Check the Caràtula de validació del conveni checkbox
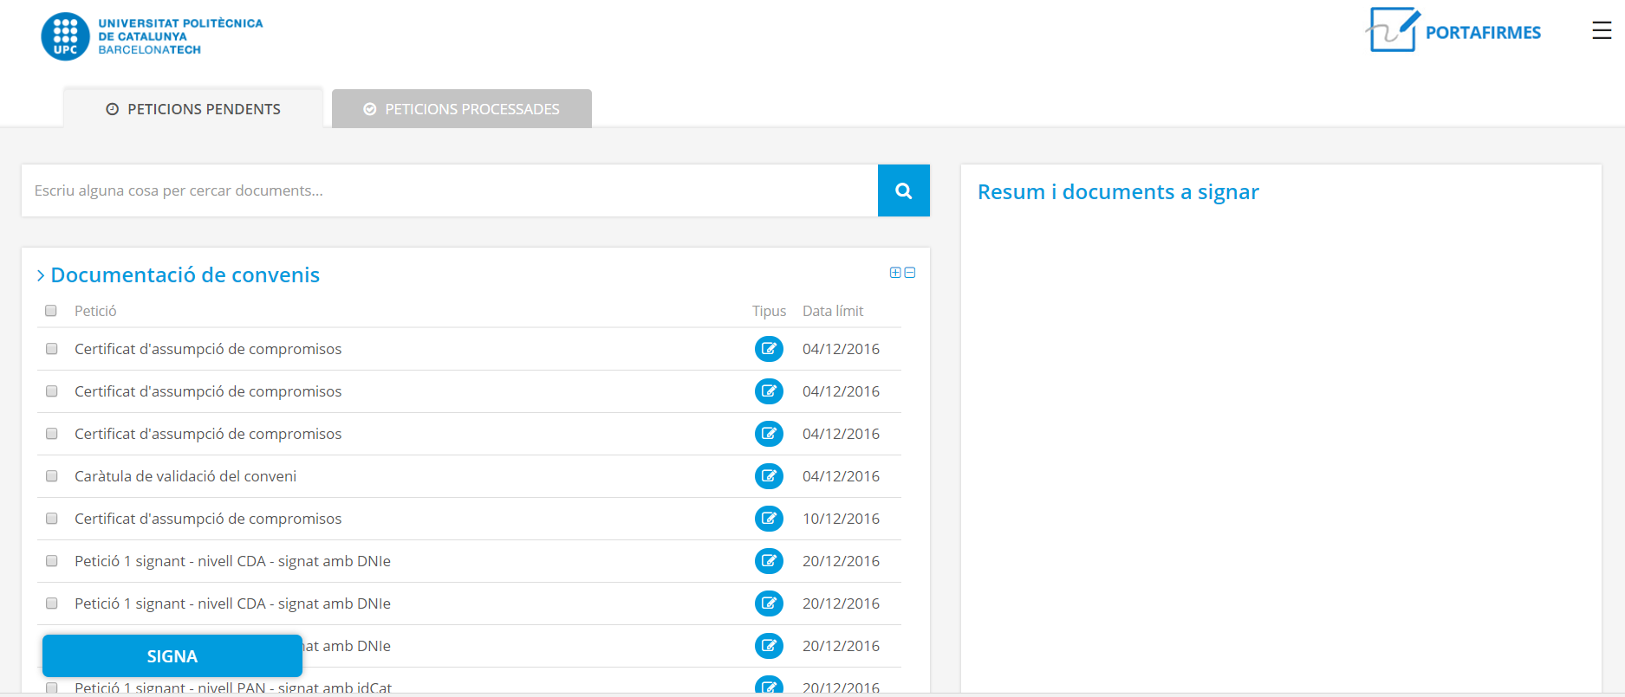The width and height of the screenshot is (1625, 697). [x=52, y=476]
